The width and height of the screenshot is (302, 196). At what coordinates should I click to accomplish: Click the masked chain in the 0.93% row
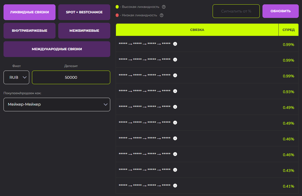(x=145, y=91)
